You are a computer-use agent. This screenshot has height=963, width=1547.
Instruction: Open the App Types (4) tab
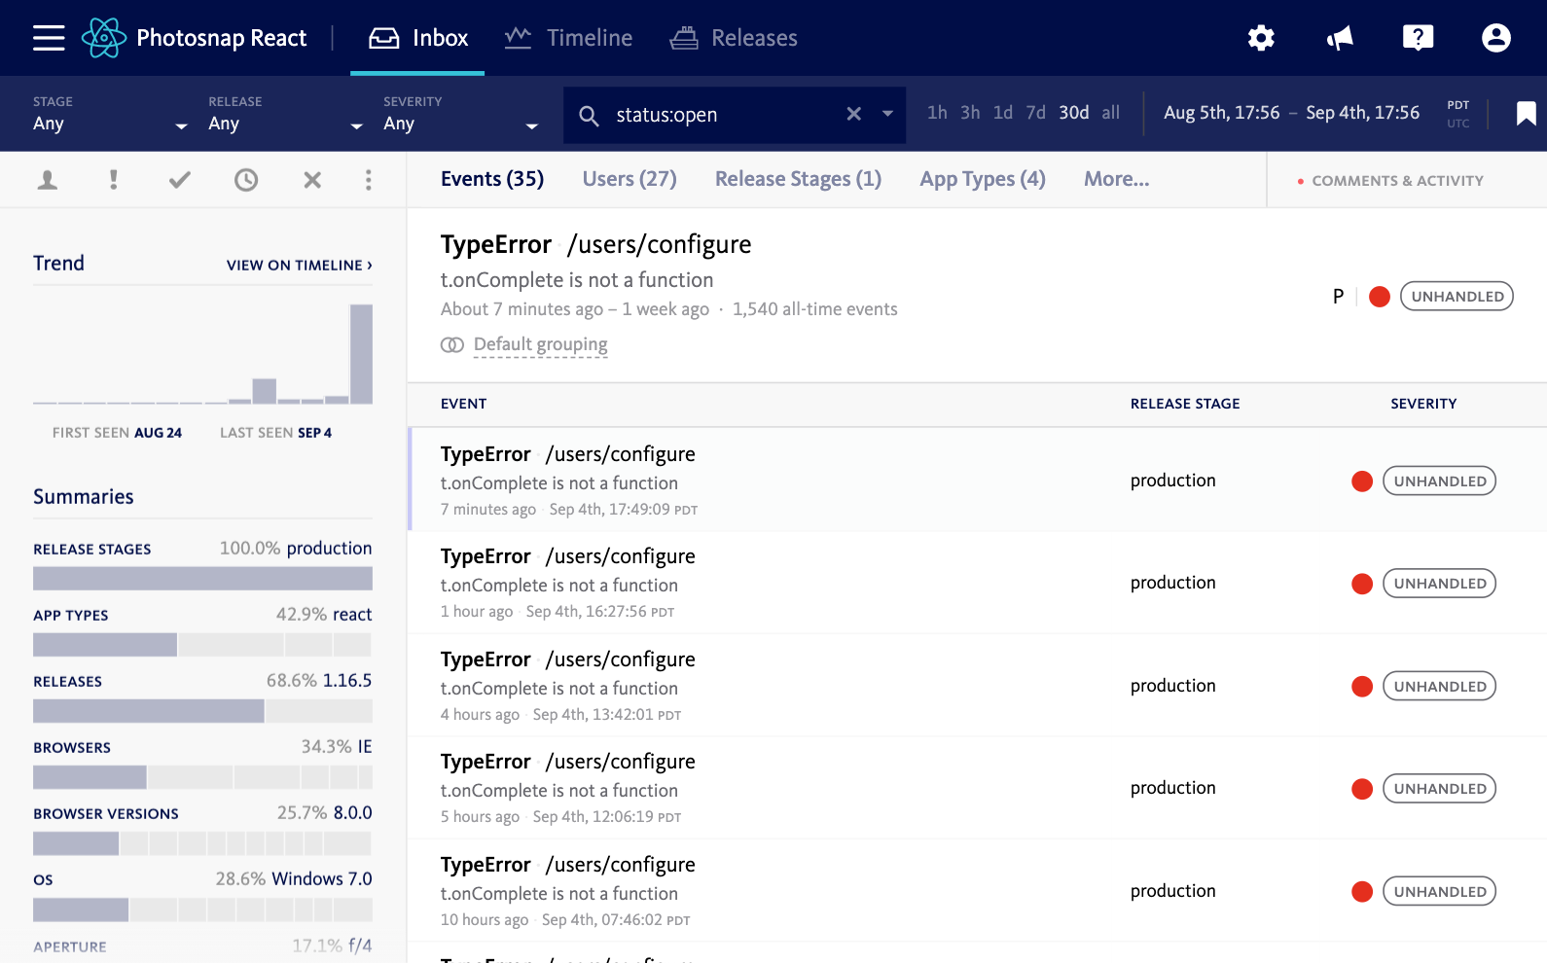coord(983,179)
